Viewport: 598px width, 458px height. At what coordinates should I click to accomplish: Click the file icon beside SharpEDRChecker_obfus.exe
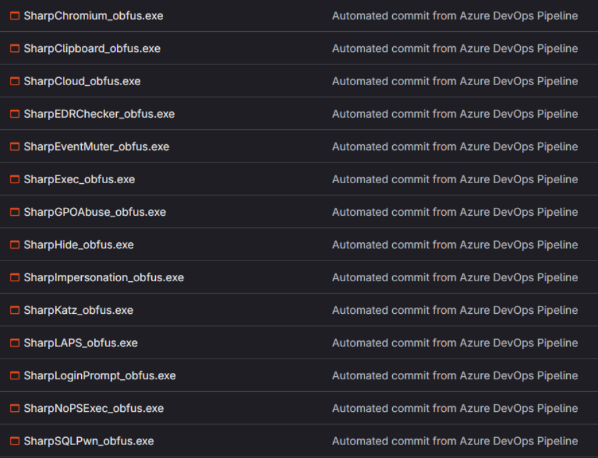point(14,114)
